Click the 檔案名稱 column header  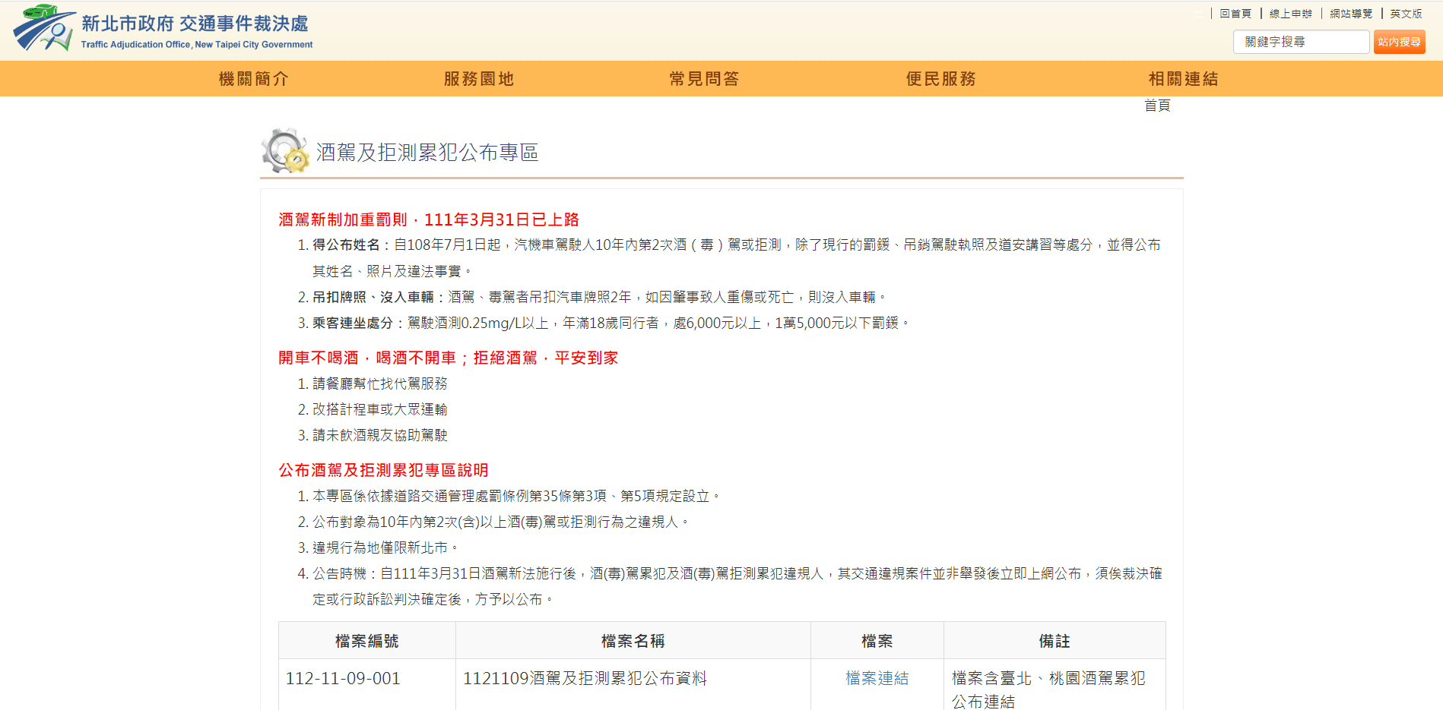click(x=633, y=641)
